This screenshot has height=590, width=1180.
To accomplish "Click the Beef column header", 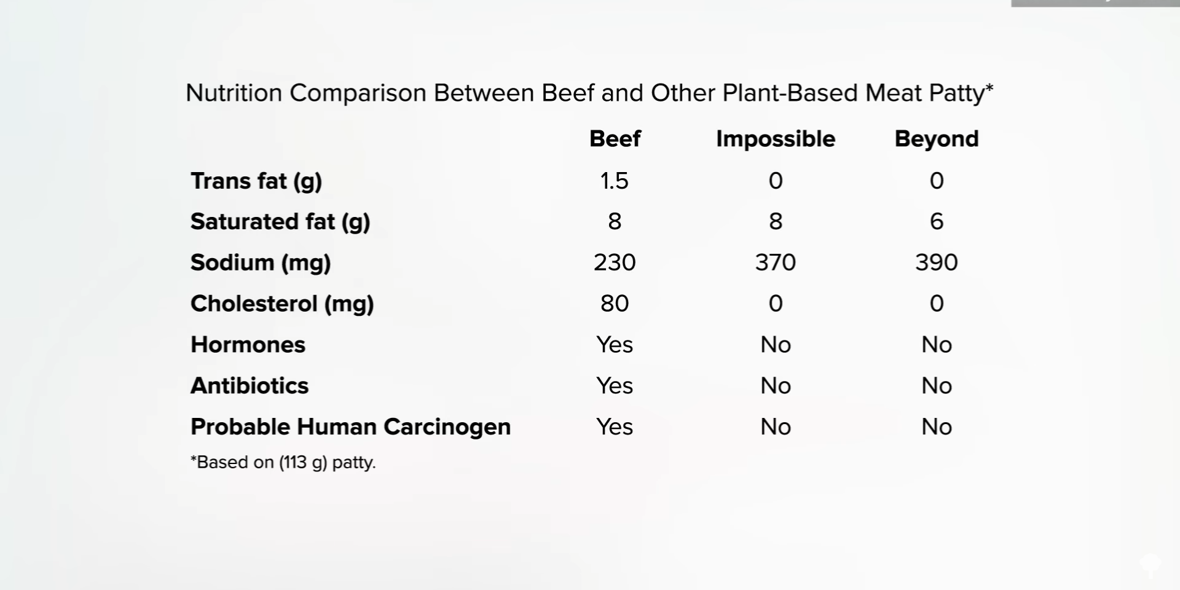I will coord(615,139).
